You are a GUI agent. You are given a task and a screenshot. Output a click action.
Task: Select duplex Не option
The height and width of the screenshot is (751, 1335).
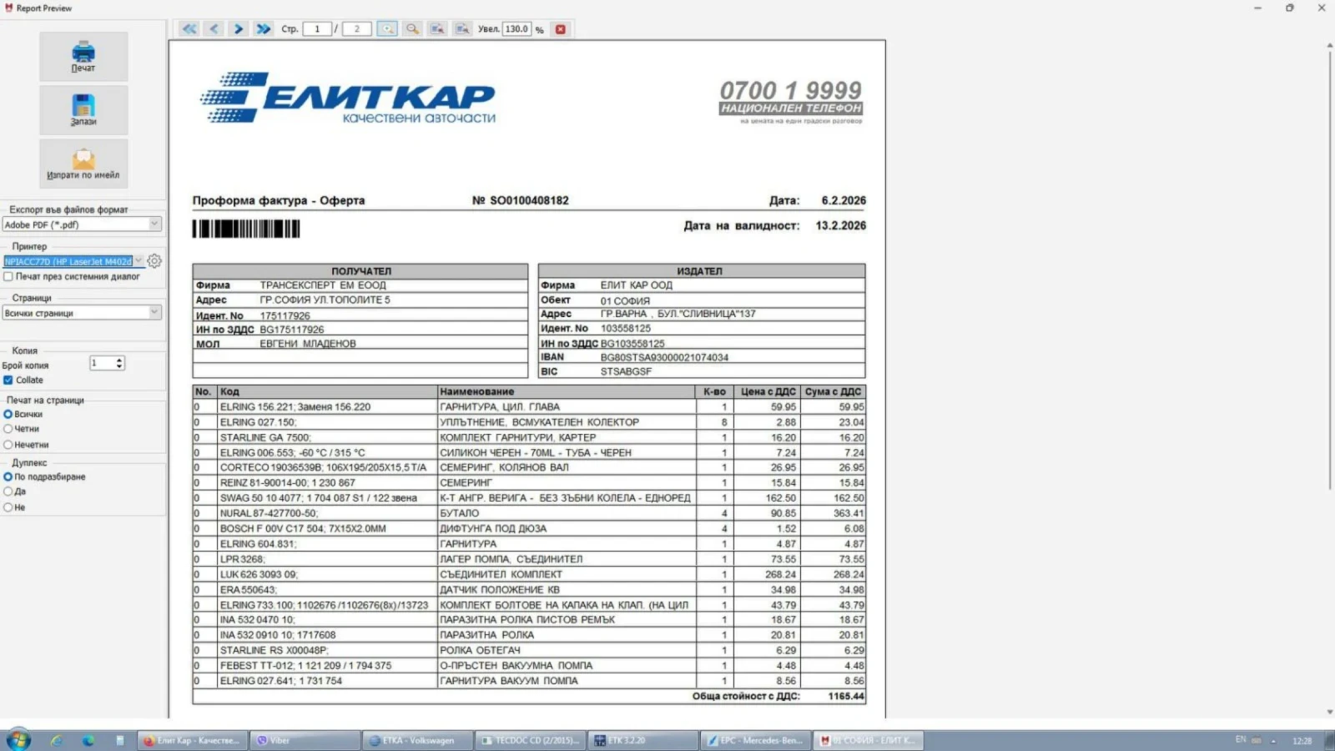(x=8, y=507)
